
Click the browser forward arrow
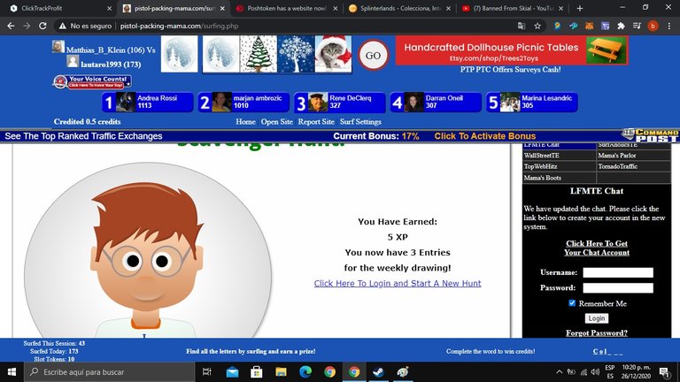tap(27, 26)
